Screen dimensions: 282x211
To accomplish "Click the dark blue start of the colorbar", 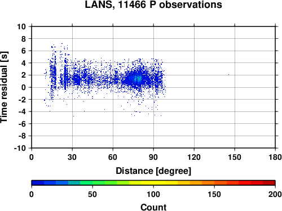I will (38, 183).
